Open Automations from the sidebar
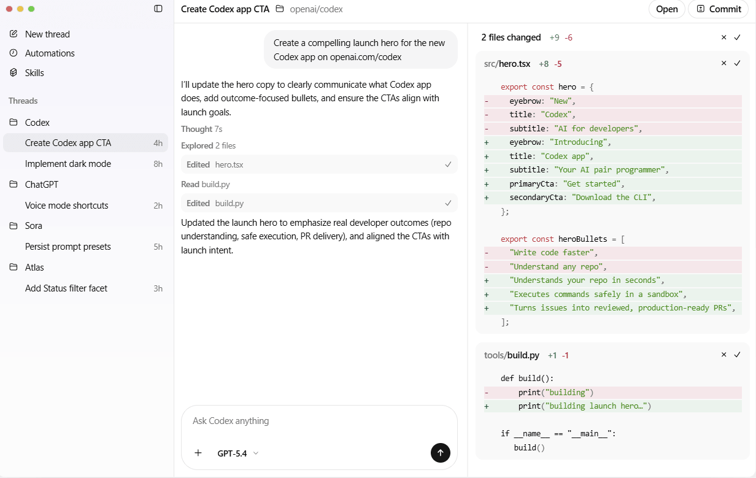This screenshot has height=478, width=756. pos(49,53)
